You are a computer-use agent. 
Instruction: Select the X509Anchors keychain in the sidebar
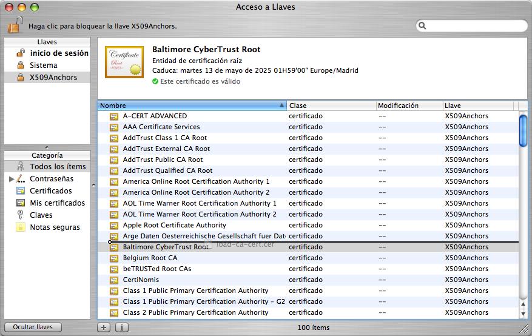click(47, 77)
